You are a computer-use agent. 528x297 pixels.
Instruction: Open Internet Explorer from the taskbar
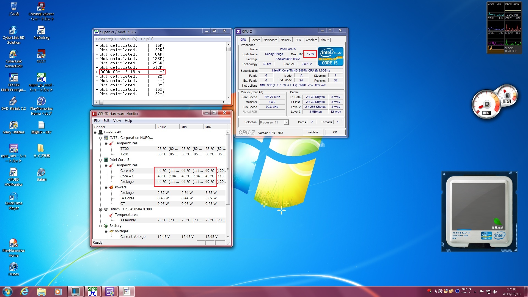(24, 291)
